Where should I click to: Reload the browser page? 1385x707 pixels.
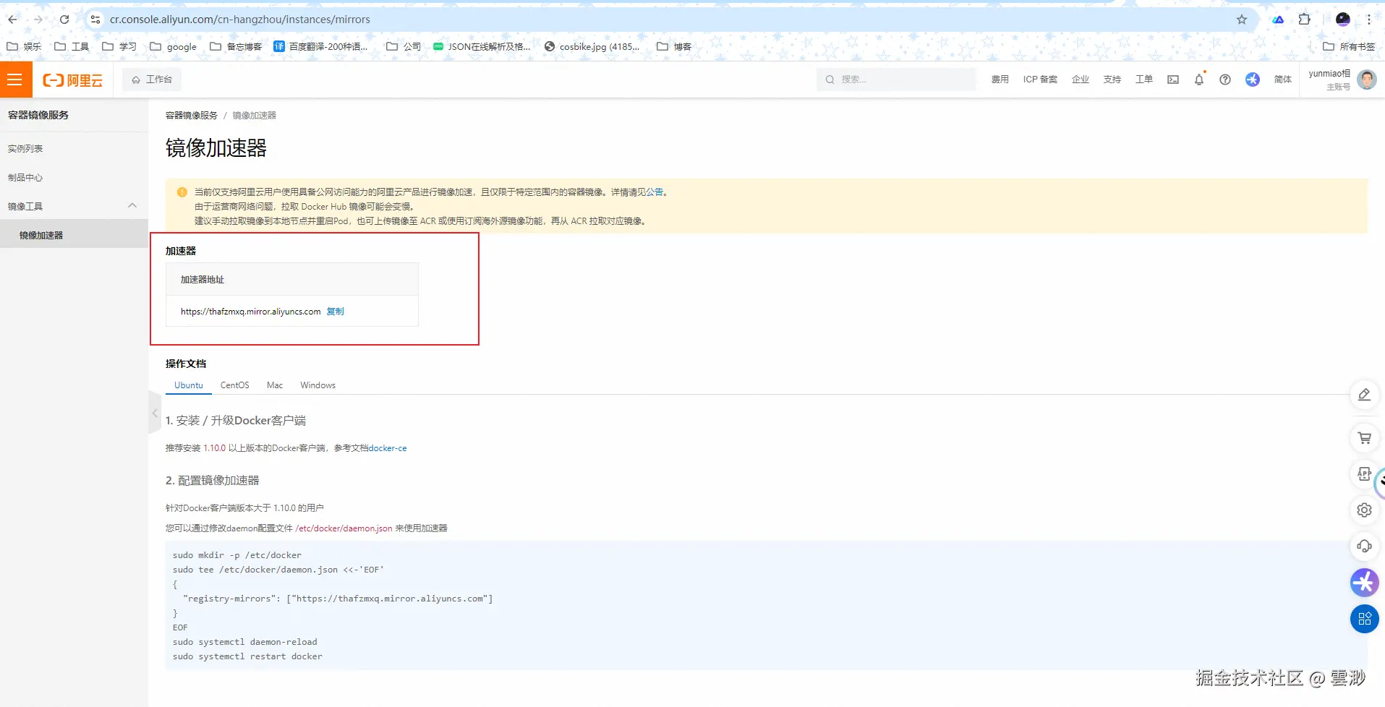point(64,20)
